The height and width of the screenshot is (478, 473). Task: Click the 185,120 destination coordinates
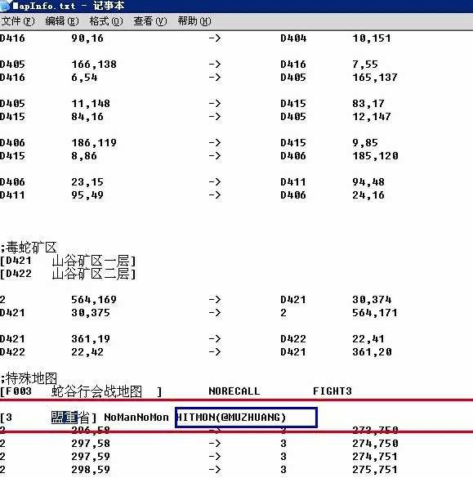coord(375,156)
